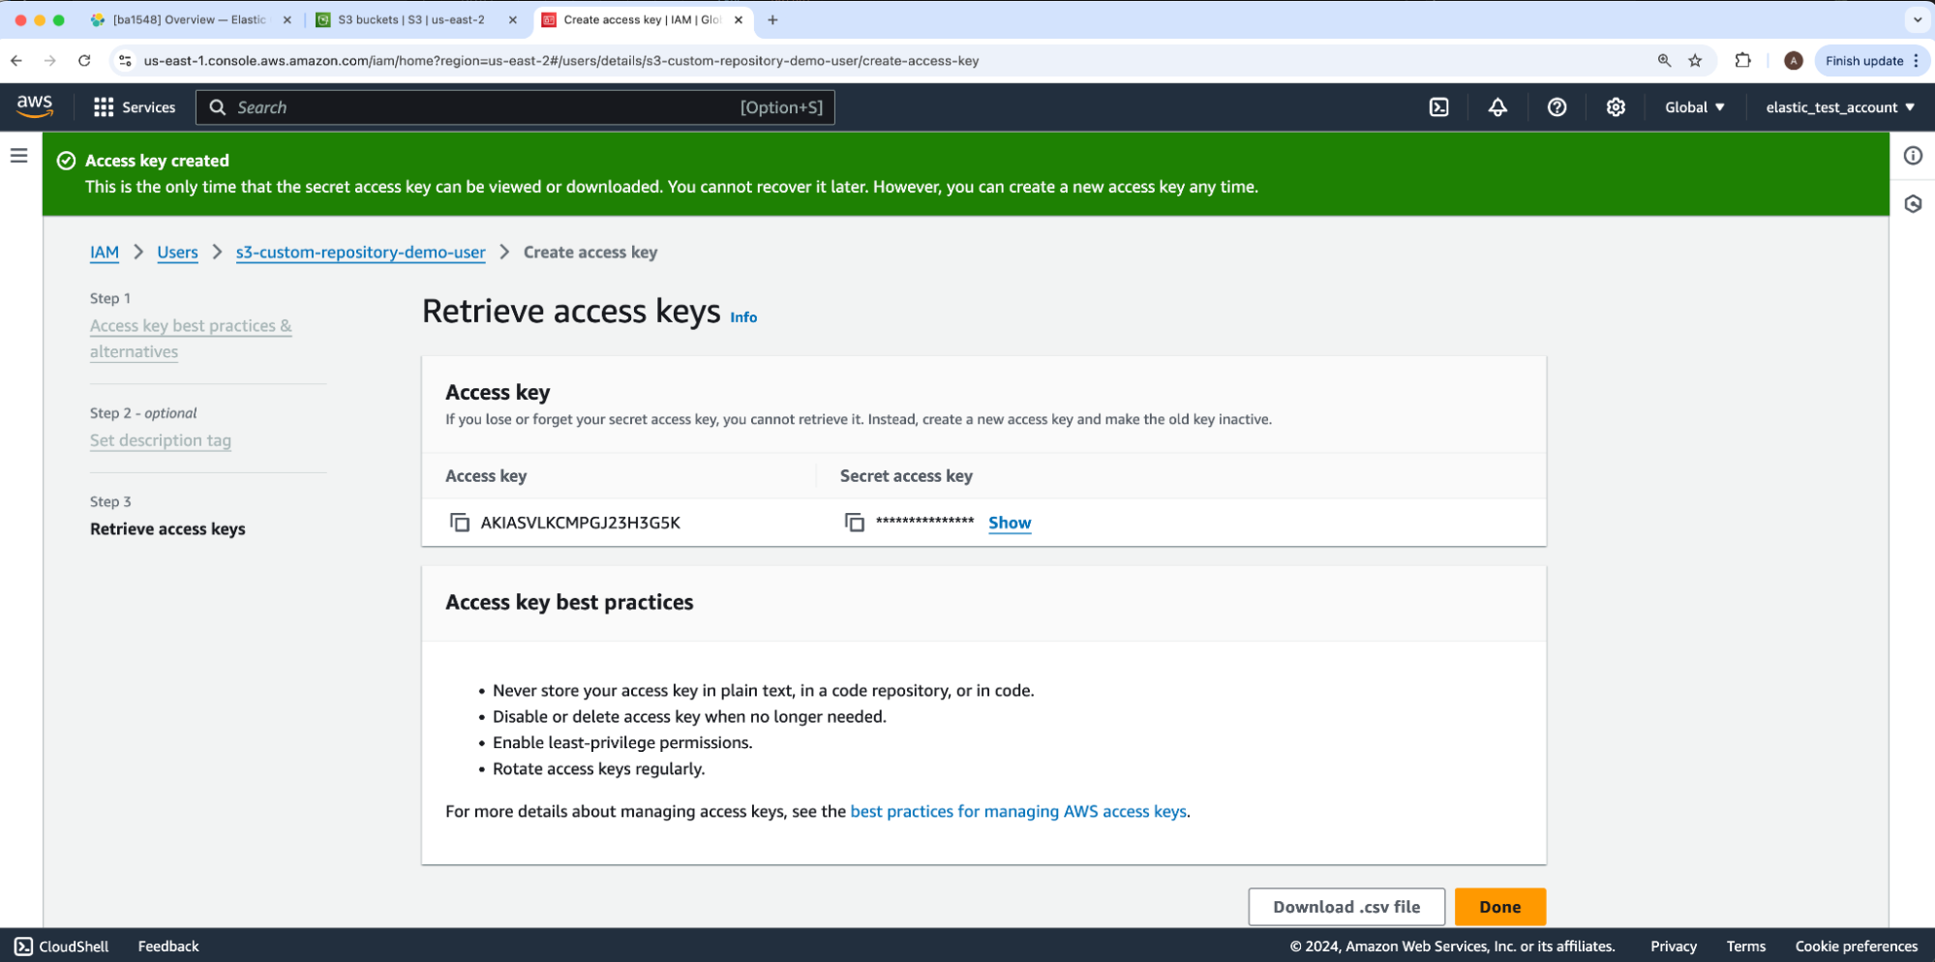The image size is (1935, 962).
Task: Open the notifications bell
Action: point(1497,107)
